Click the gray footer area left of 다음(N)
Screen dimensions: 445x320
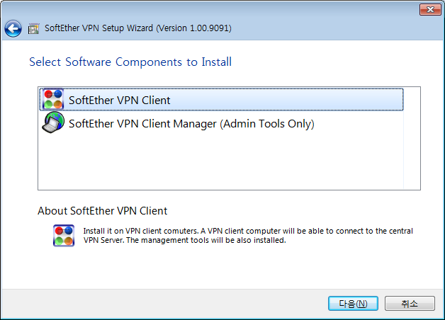pyautogui.click(x=164, y=304)
